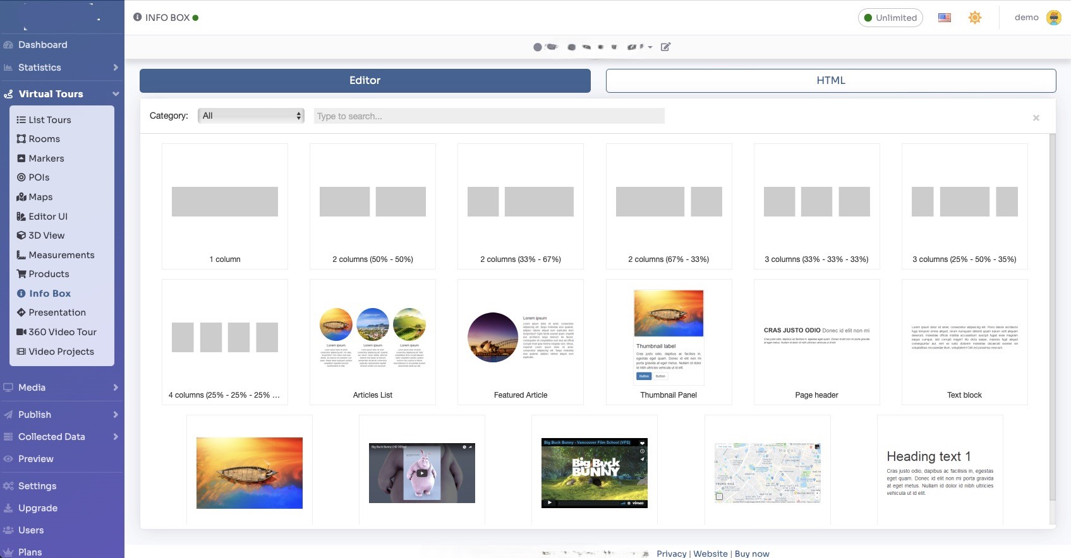Switch to the HTML tab
The image size is (1071, 558).
pos(830,81)
